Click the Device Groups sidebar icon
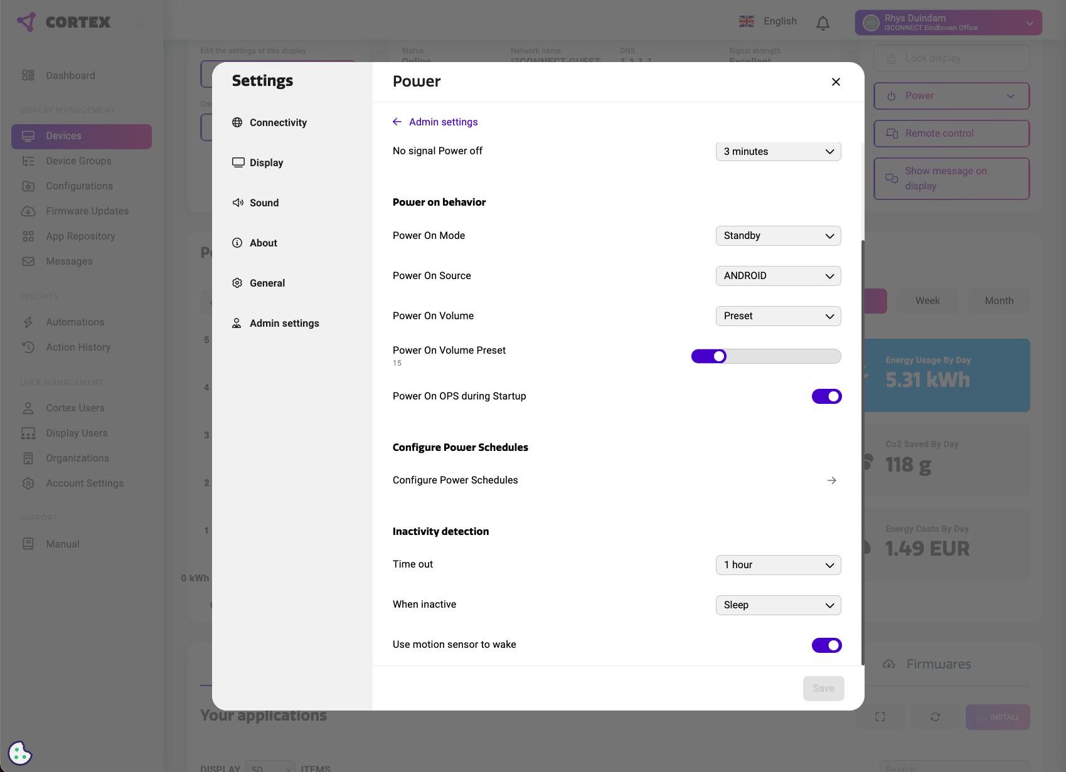This screenshot has width=1066, height=772. (28, 161)
